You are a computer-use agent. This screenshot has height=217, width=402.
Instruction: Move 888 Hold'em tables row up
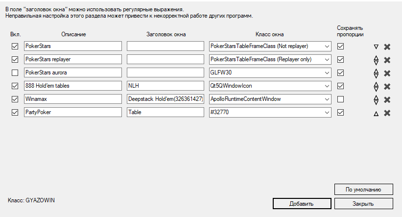click(376, 84)
